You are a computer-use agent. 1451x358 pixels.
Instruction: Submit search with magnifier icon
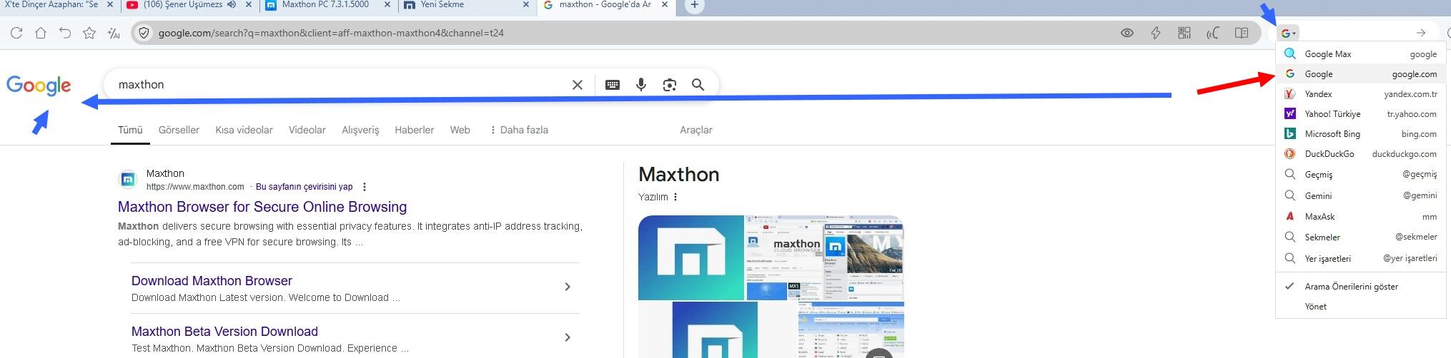(698, 85)
